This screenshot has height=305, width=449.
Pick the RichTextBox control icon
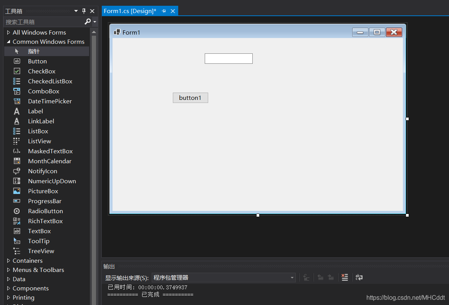(x=17, y=221)
